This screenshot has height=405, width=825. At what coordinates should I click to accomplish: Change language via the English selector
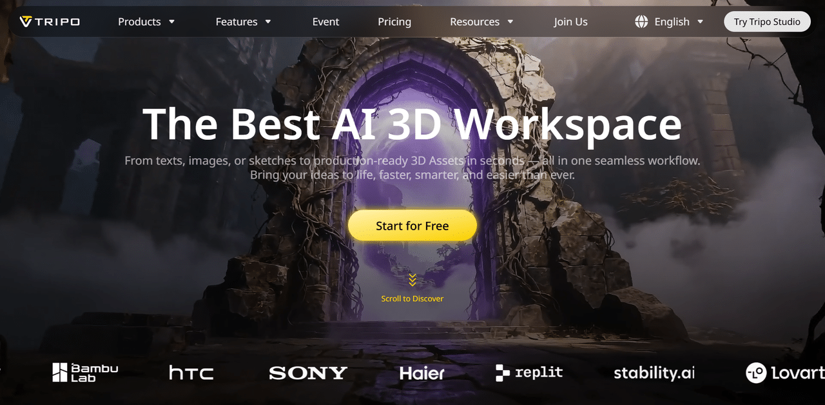672,21
